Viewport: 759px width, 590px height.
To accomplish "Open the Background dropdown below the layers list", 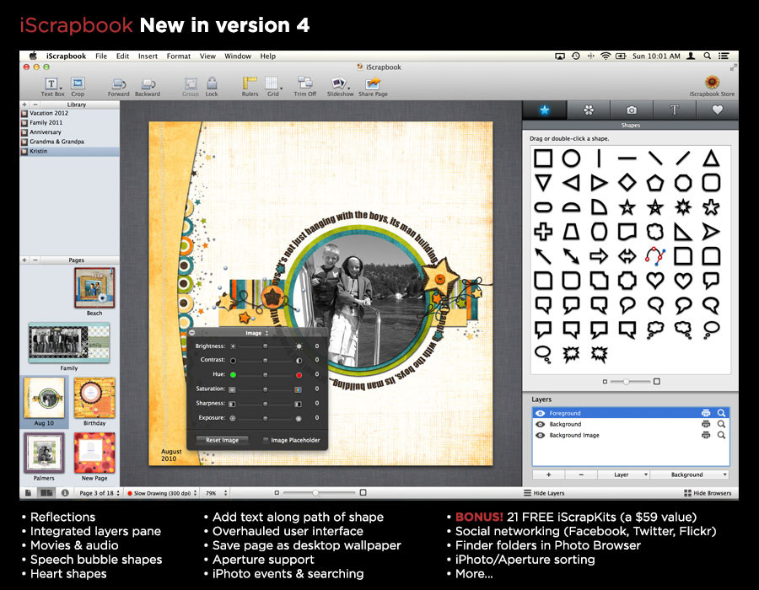I will (x=689, y=475).
